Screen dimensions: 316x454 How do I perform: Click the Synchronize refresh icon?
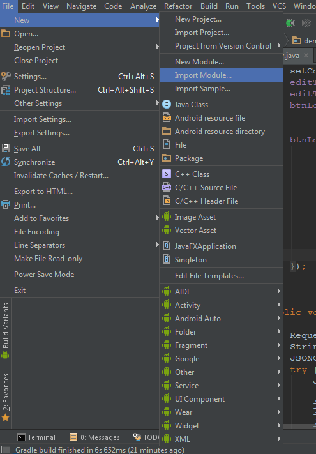point(6,162)
